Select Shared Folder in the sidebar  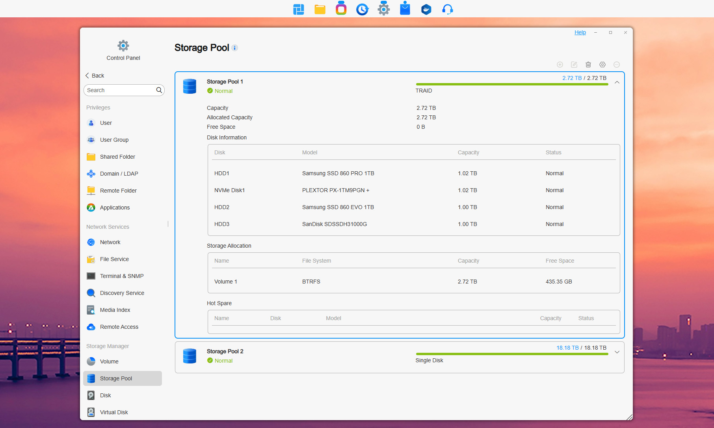[x=117, y=157]
